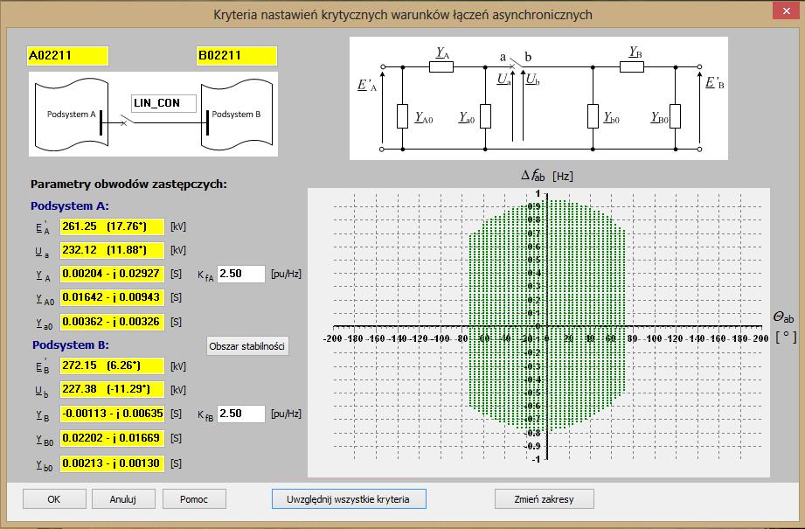The image size is (805, 529).
Task: Close the criteria dialog window
Action: pos(787,10)
